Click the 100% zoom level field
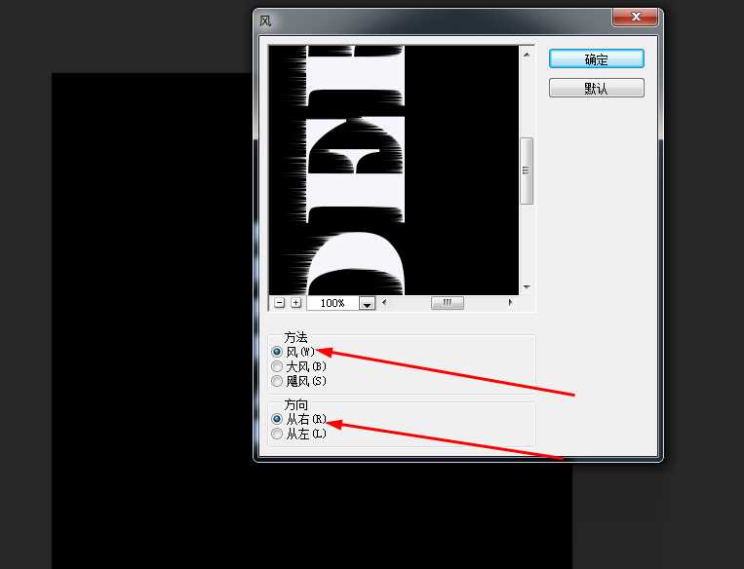Image resolution: width=744 pixels, height=569 pixels. coord(332,303)
